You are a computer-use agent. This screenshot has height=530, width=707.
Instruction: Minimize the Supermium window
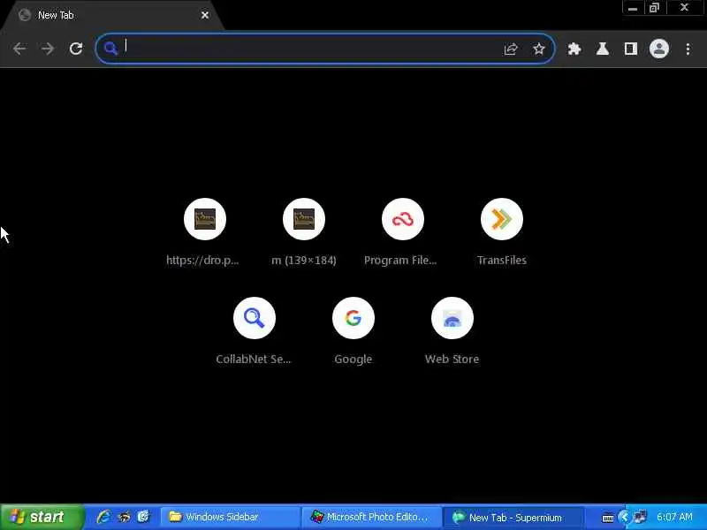pos(633,8)
